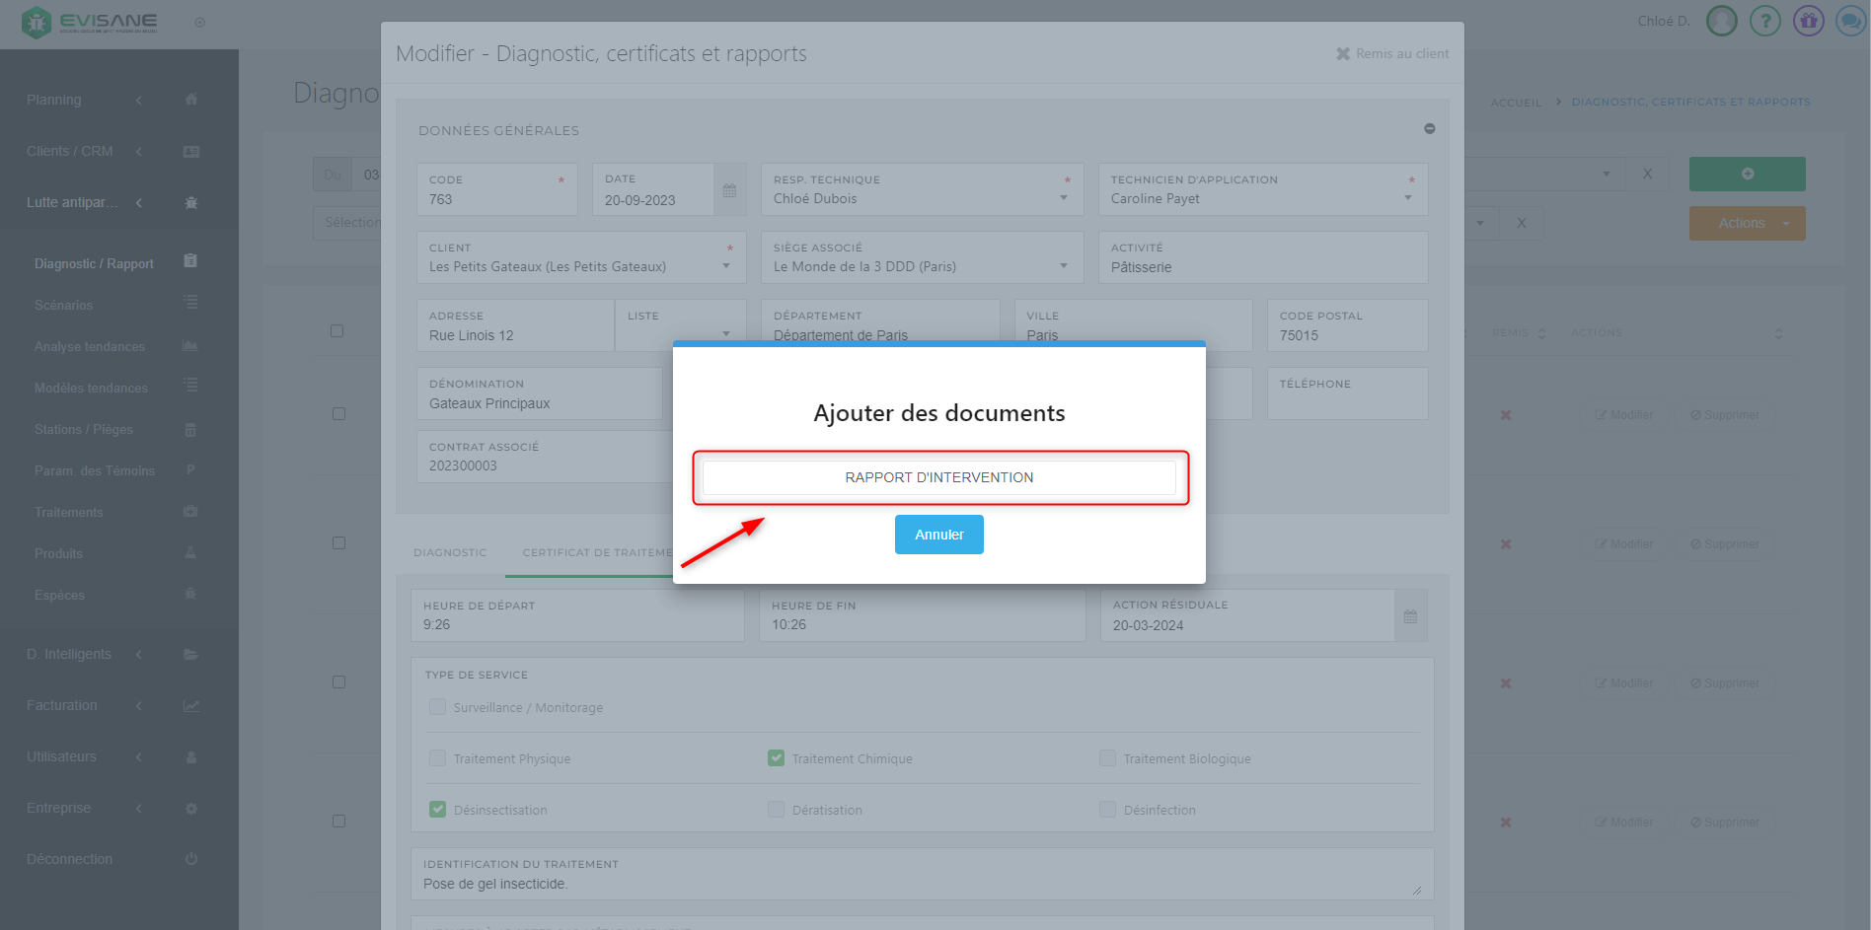Switch to the Diagnostic tab
Viewport: 1871px width, 930px height.
450,552
